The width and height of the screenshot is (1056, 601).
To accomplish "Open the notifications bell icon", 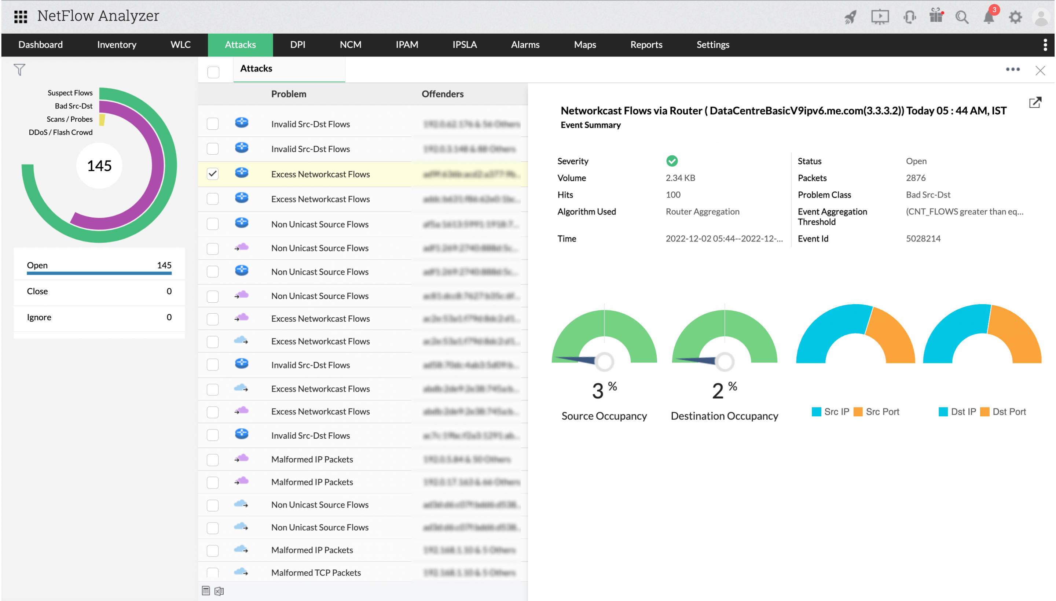I will click(989, 17).
